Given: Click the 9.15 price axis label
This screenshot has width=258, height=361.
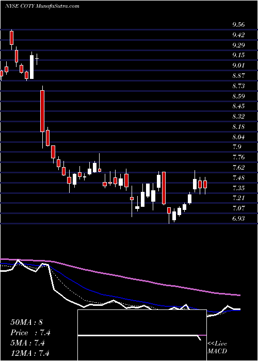Looking at the screenshot, I should tap(238, 55).
